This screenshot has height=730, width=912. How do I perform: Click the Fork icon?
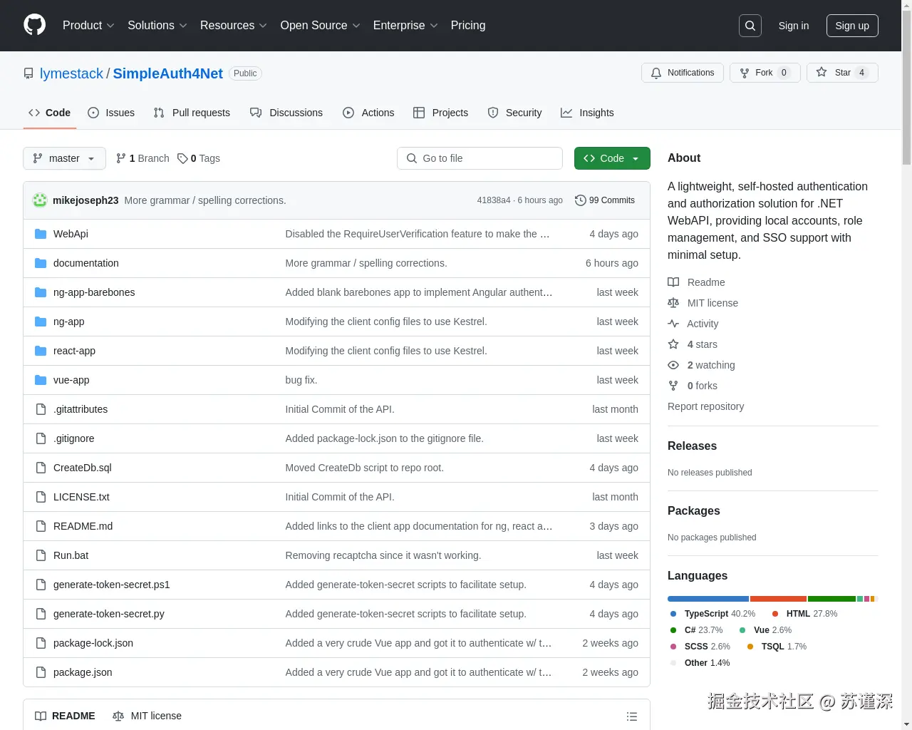[745, 73]
